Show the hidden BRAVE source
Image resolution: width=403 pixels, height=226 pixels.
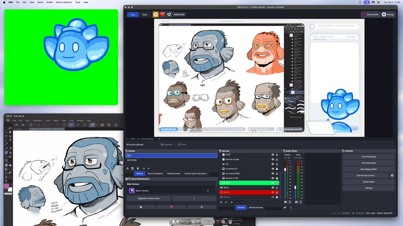(273, 193)
